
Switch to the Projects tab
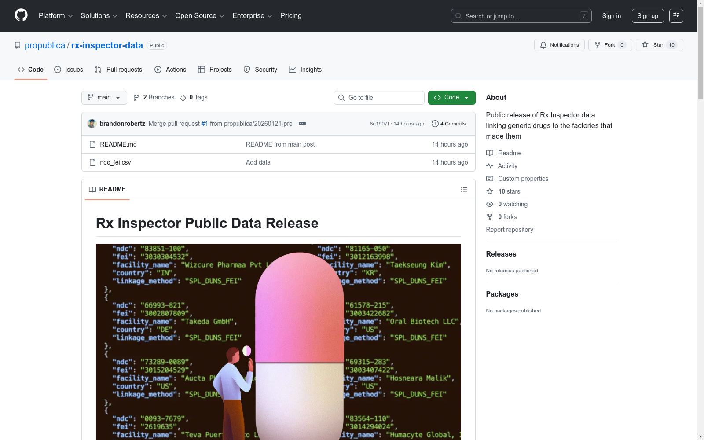pos(215,70)
